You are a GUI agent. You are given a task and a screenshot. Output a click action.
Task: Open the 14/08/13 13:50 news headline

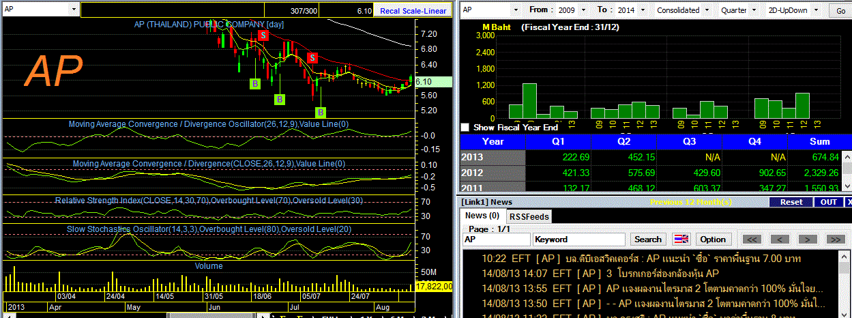pyautogui.click(x=653, y=302)
